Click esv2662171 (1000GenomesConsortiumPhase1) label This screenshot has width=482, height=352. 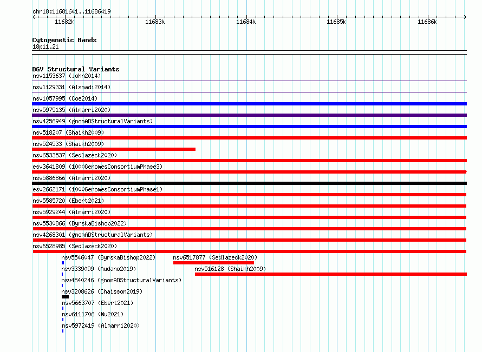pos(97,189)
